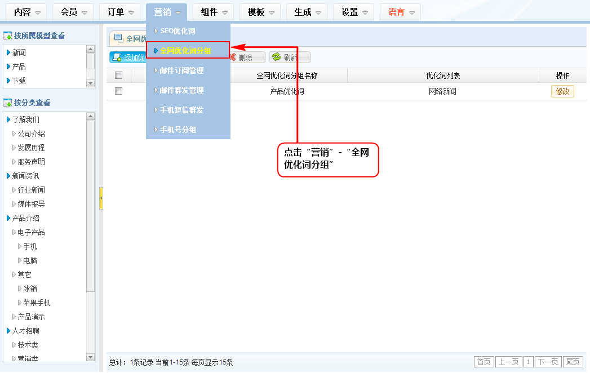Click the 按分类查看 panel header icon
The height and width of the screenshot is (373, 590).
coord(8,103)
